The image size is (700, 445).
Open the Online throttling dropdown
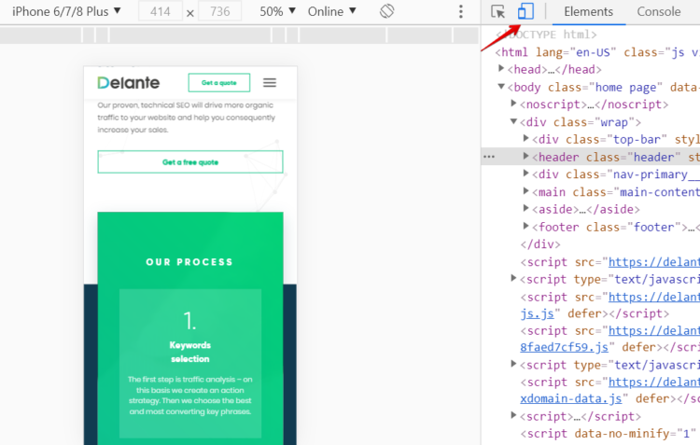331,11
